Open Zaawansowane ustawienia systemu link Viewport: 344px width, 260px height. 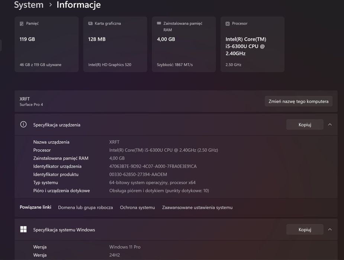point(197,207)
